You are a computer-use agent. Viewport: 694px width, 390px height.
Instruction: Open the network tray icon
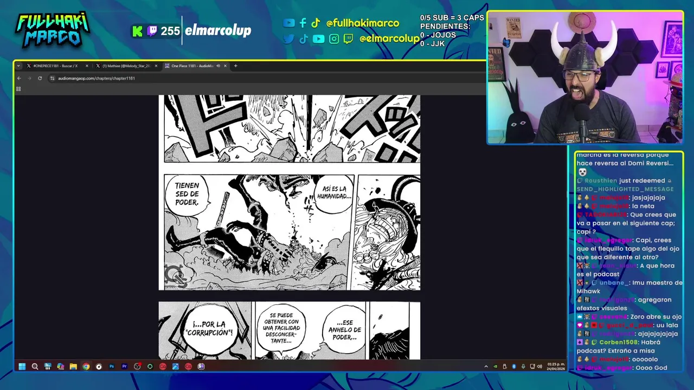pyautogui.click(x=532, y=367)
